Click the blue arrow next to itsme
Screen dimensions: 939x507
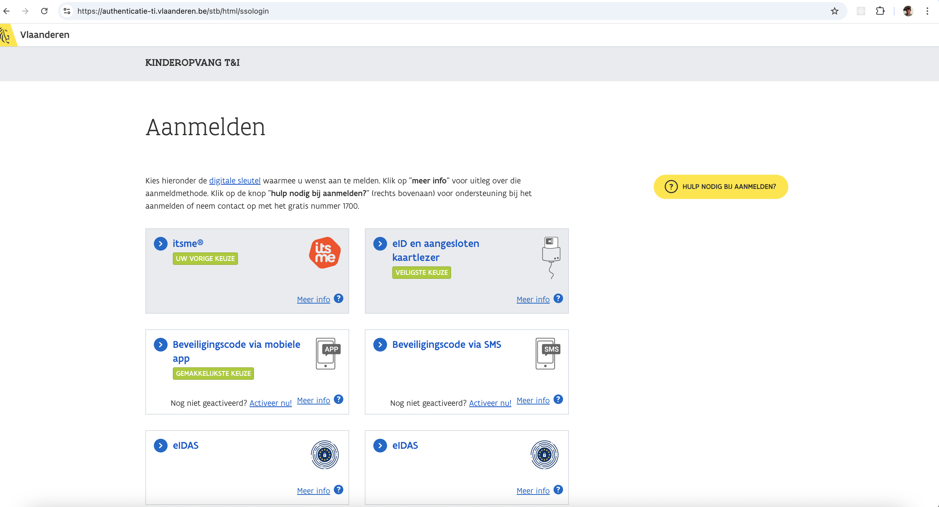pyautogui.click(x=160, y=244)
